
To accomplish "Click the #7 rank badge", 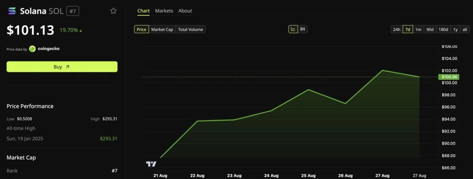I will tap(73, 11).
